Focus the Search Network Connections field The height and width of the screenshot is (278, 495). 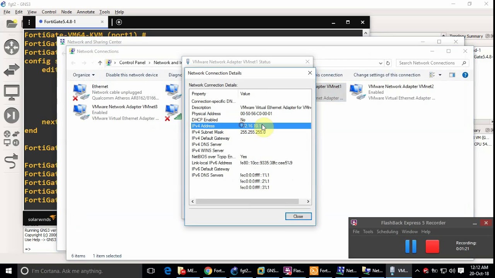(429, 63)
